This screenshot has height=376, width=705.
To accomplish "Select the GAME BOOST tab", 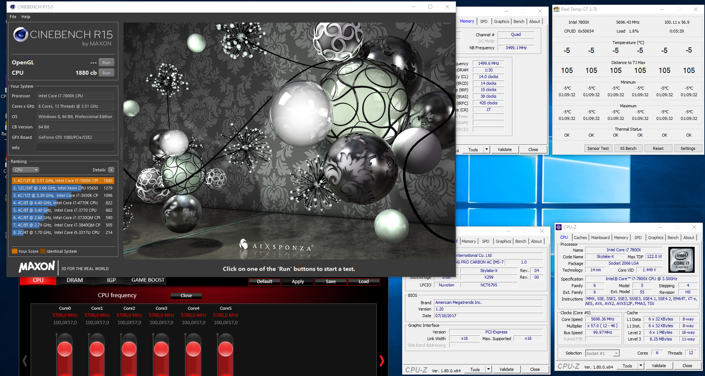I will coord(148,280).
